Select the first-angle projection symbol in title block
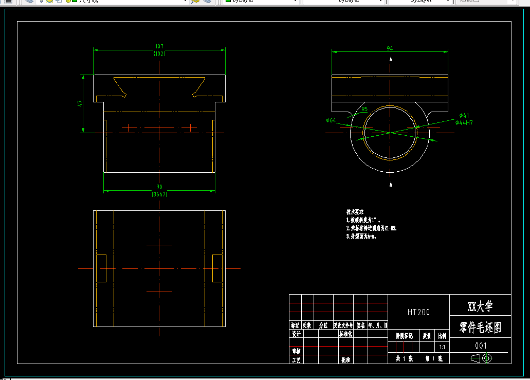Image resolution: width=530 pixels, height=380 pixels. (x=481, y=358)
